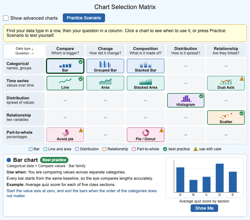Click the Relationship row header
Viewport: 250px width, 220px height.
(24, 117)
